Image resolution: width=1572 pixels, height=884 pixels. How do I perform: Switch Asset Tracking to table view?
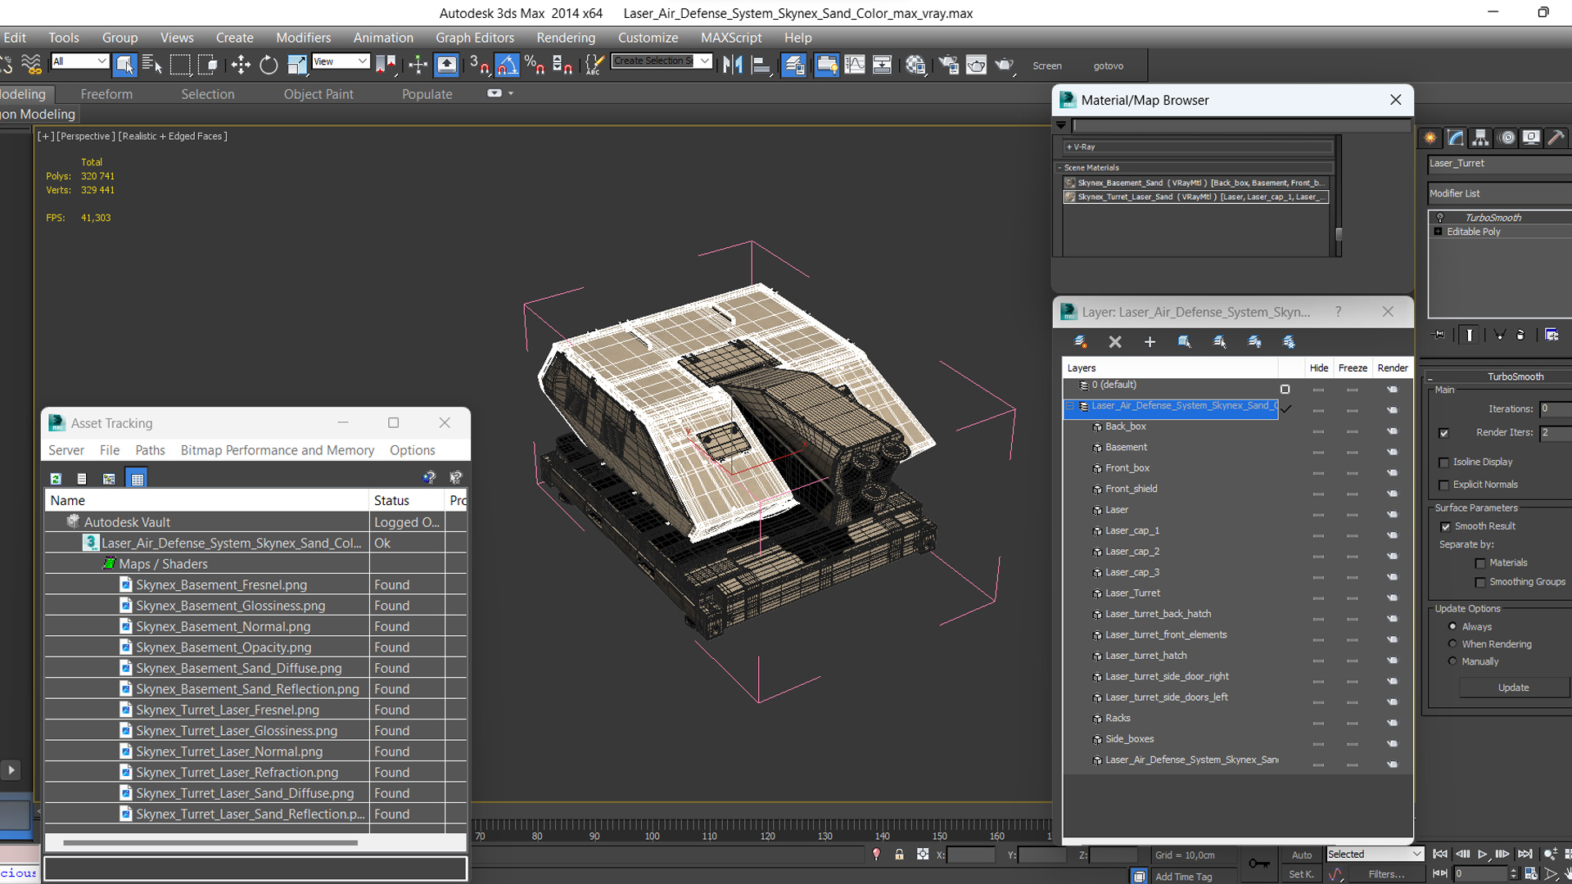click(x=138, y=479)
